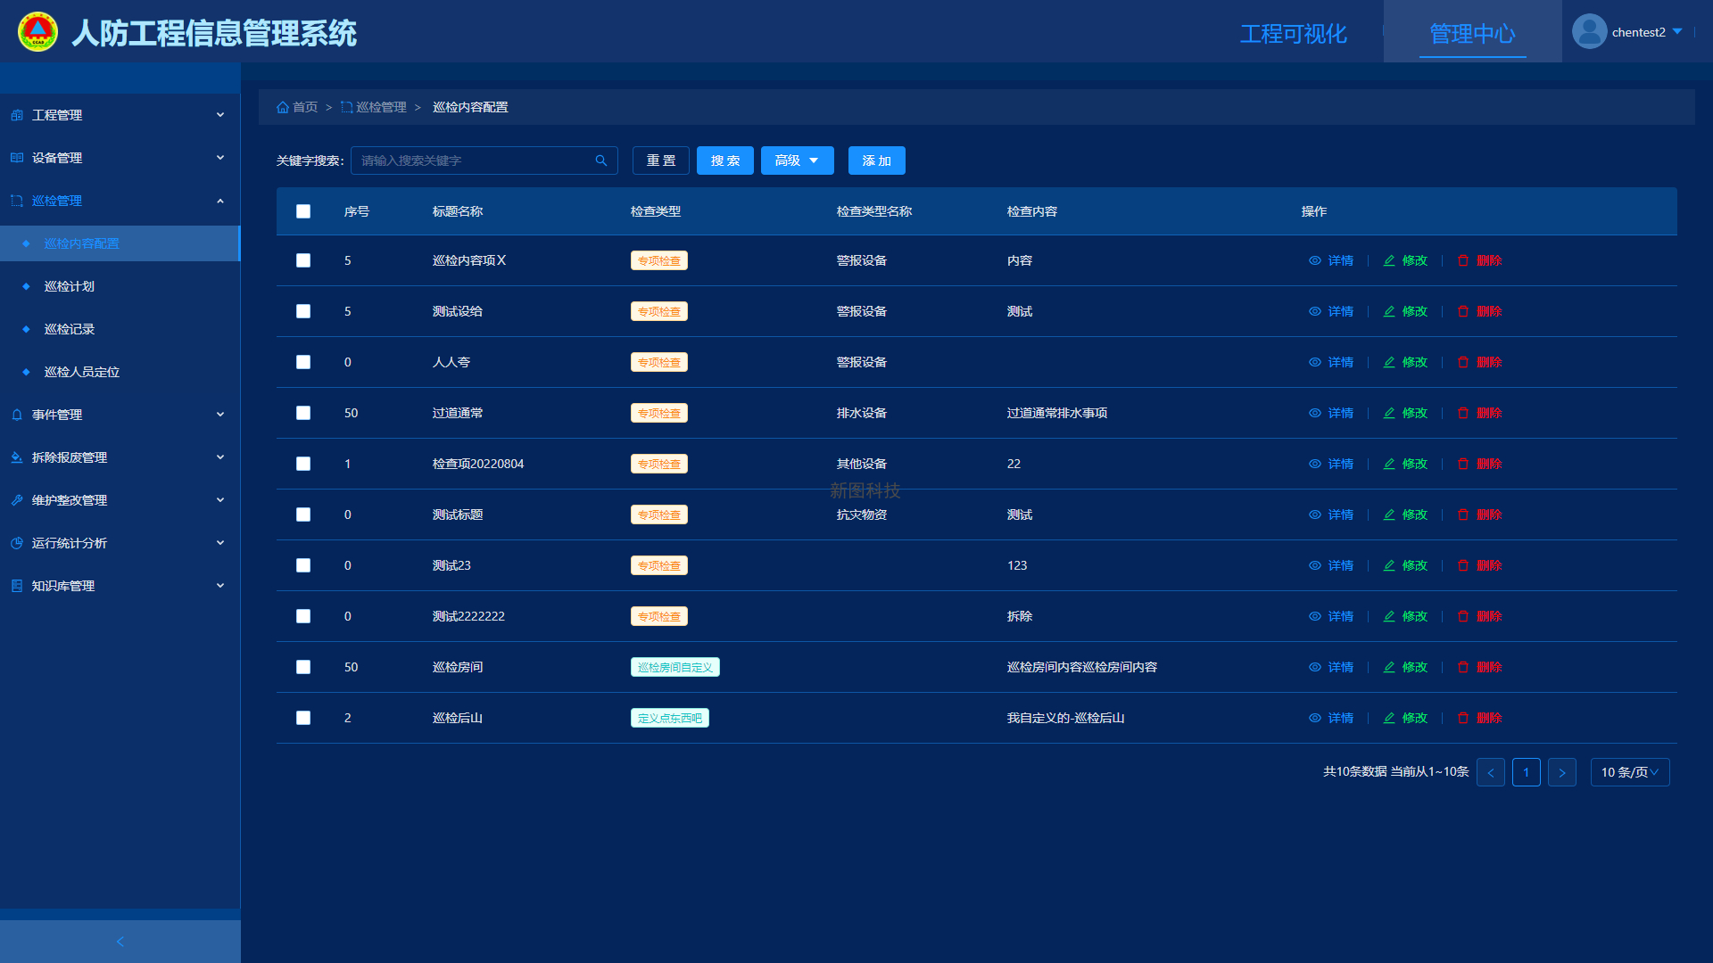Click the user avatar icon for chentest2
Image resolution: width=1713 pixels, height=963 pixels.
click(1589, 32)
